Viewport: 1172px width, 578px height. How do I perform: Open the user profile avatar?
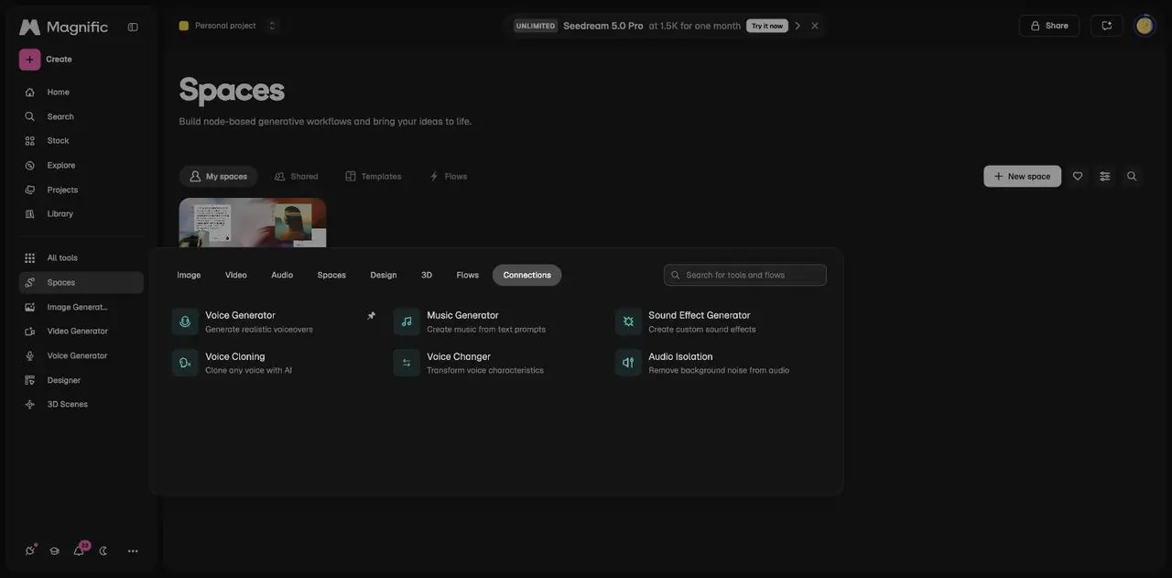coord(1145,26)
